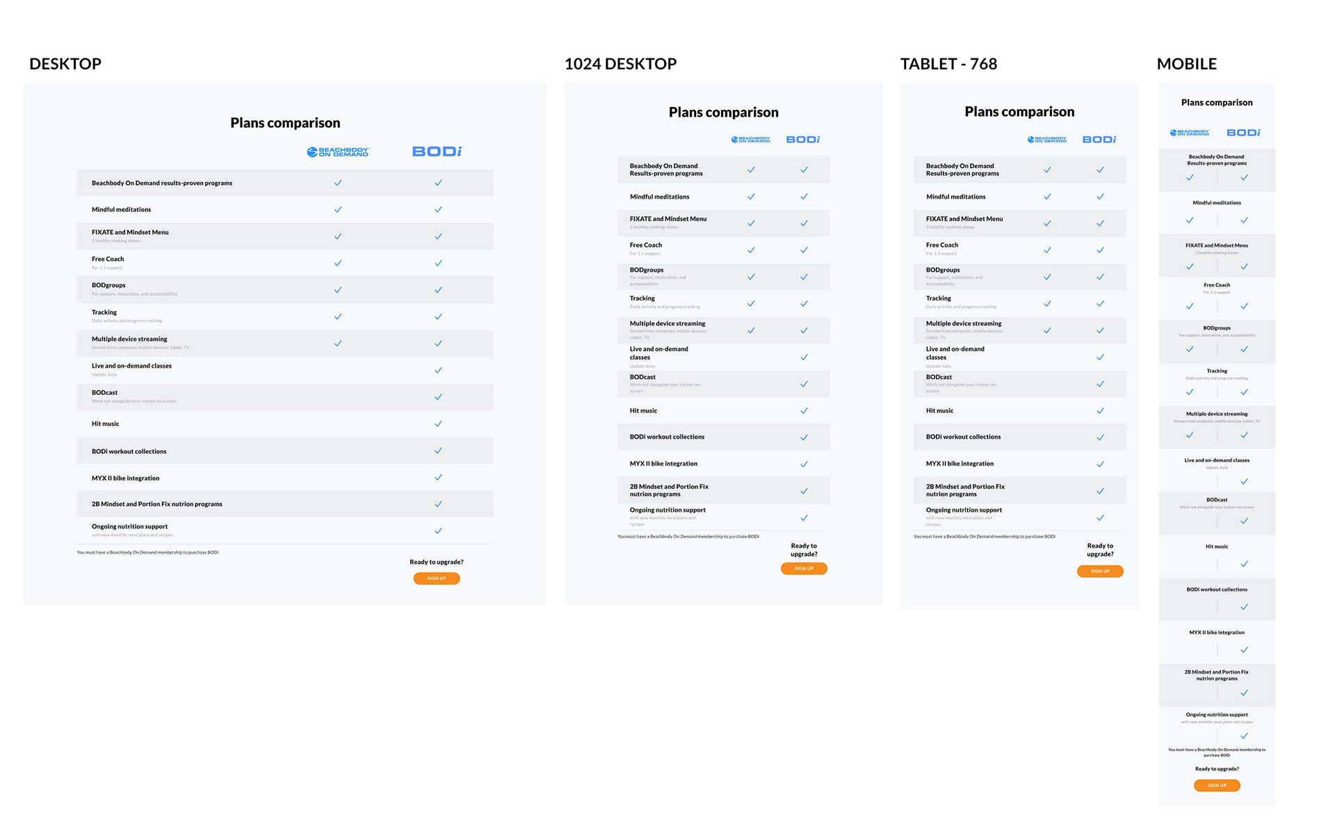1335x832 pixels.
Task: Click Tablet 'Hit music' label
Action: [939, 411]
